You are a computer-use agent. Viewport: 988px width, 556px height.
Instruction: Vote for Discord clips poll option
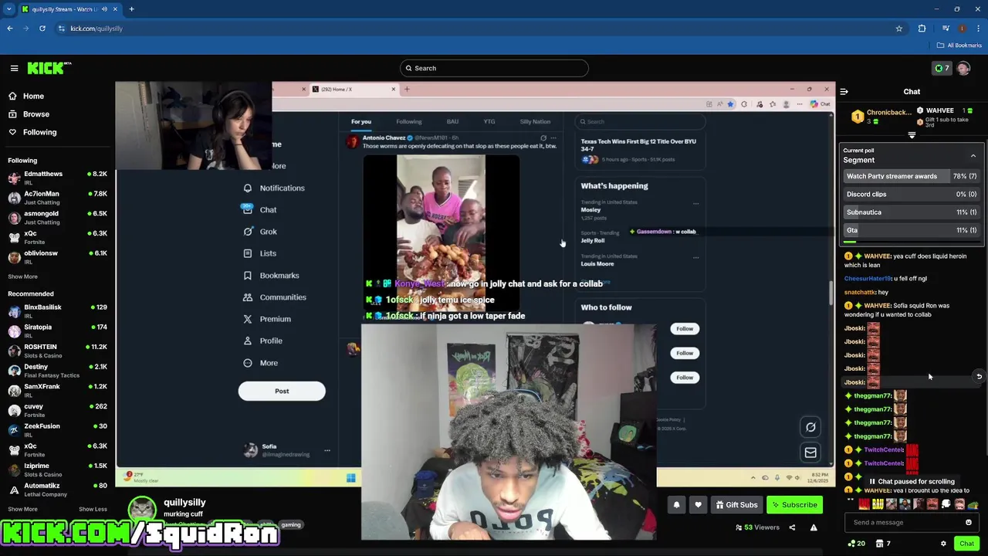click(x=912, y=194)
